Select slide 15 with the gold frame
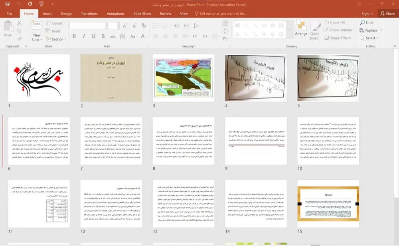 [328, 204]
